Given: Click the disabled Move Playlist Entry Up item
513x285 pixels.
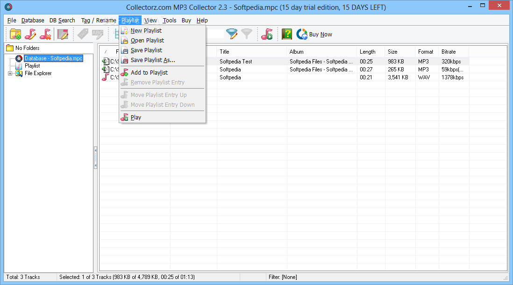Looking at the screenshot, I should [x=162, y=95].
